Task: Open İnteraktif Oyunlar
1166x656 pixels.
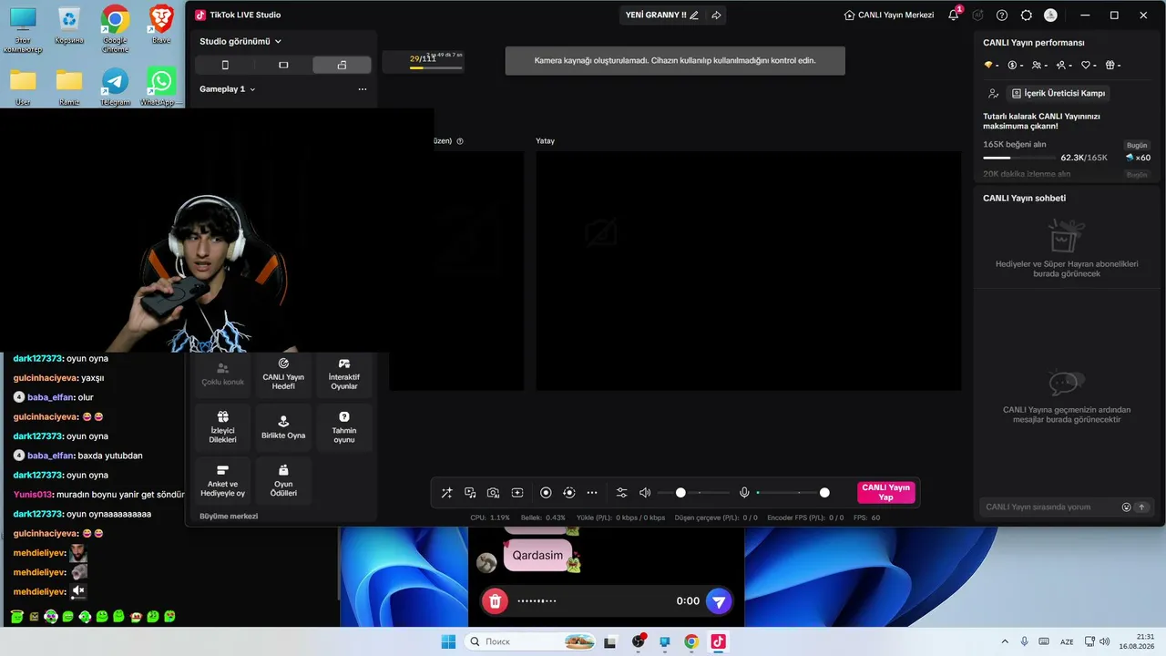Action: click(344, 374)
